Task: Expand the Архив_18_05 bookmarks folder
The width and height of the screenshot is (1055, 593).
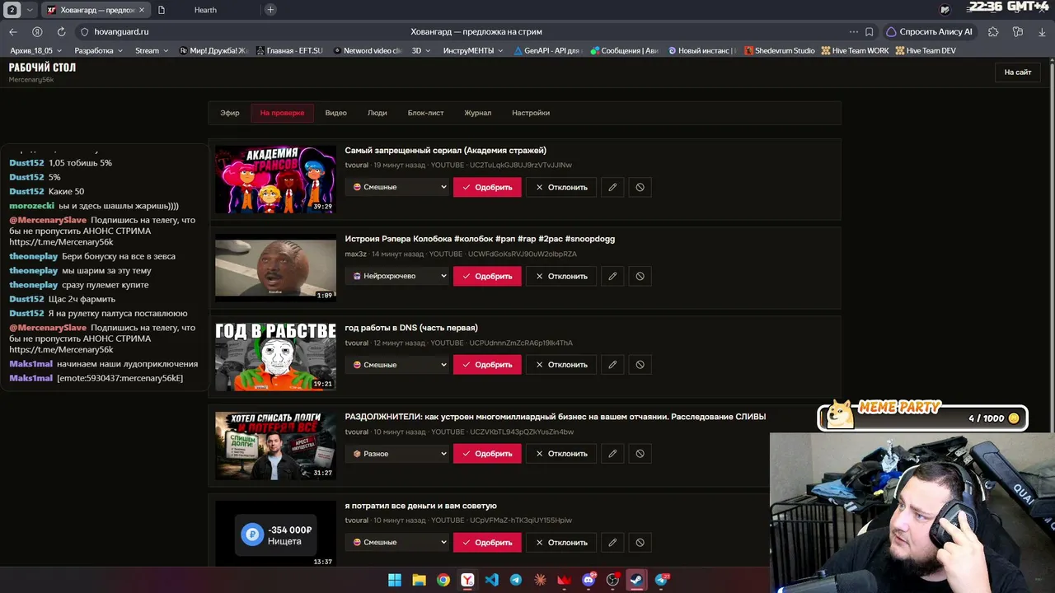Action: (36, 50)
